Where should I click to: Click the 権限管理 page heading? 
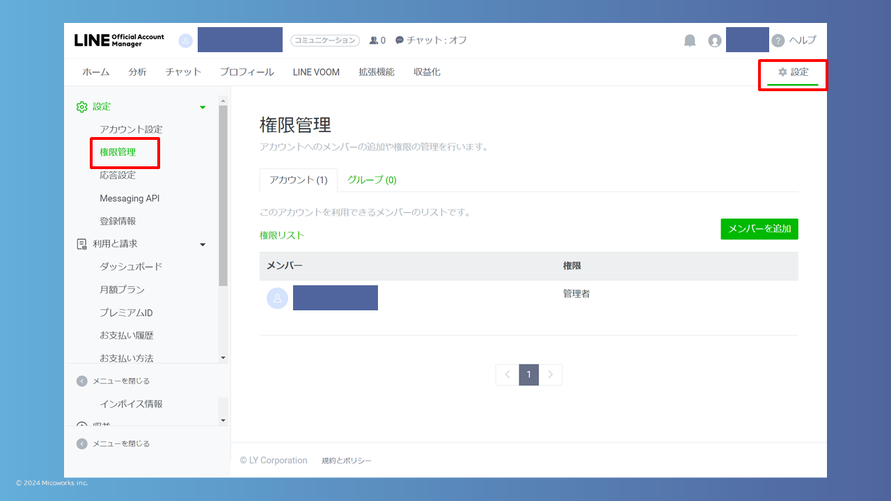click(295, 125)
